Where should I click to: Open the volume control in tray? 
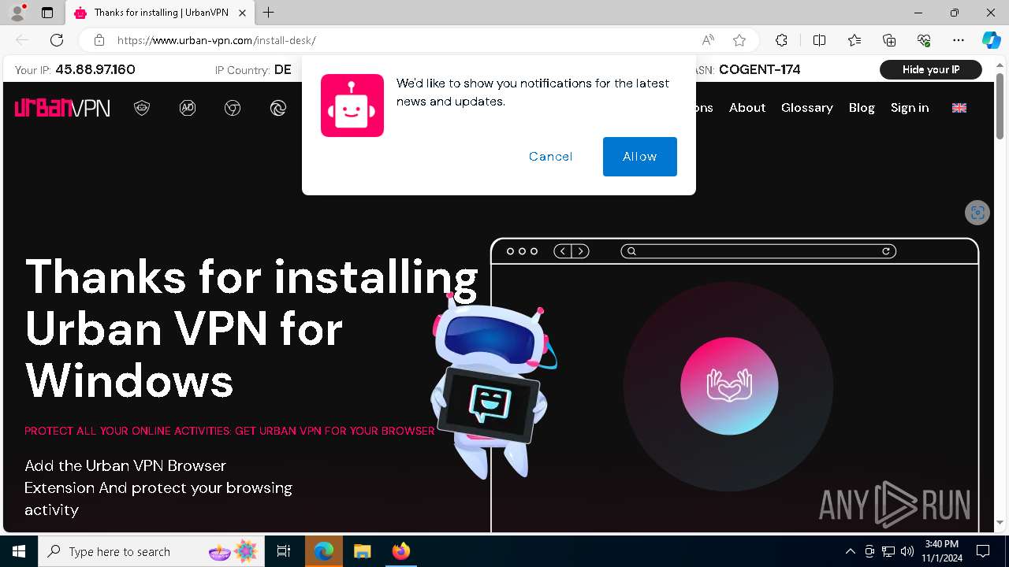coord(907,551)
